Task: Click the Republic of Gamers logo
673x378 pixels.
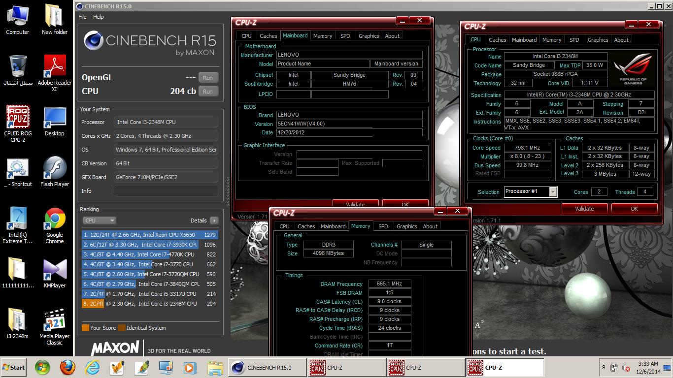Action: [633, 69]
